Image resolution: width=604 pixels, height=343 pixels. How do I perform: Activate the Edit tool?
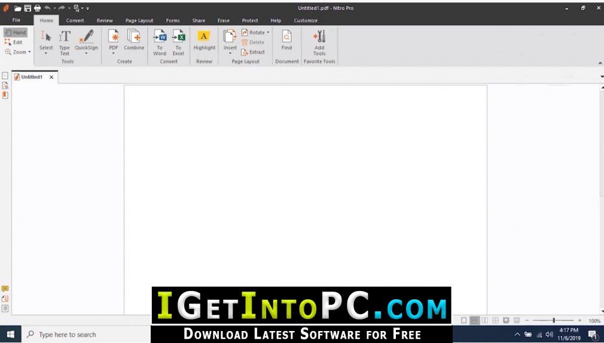14,42
